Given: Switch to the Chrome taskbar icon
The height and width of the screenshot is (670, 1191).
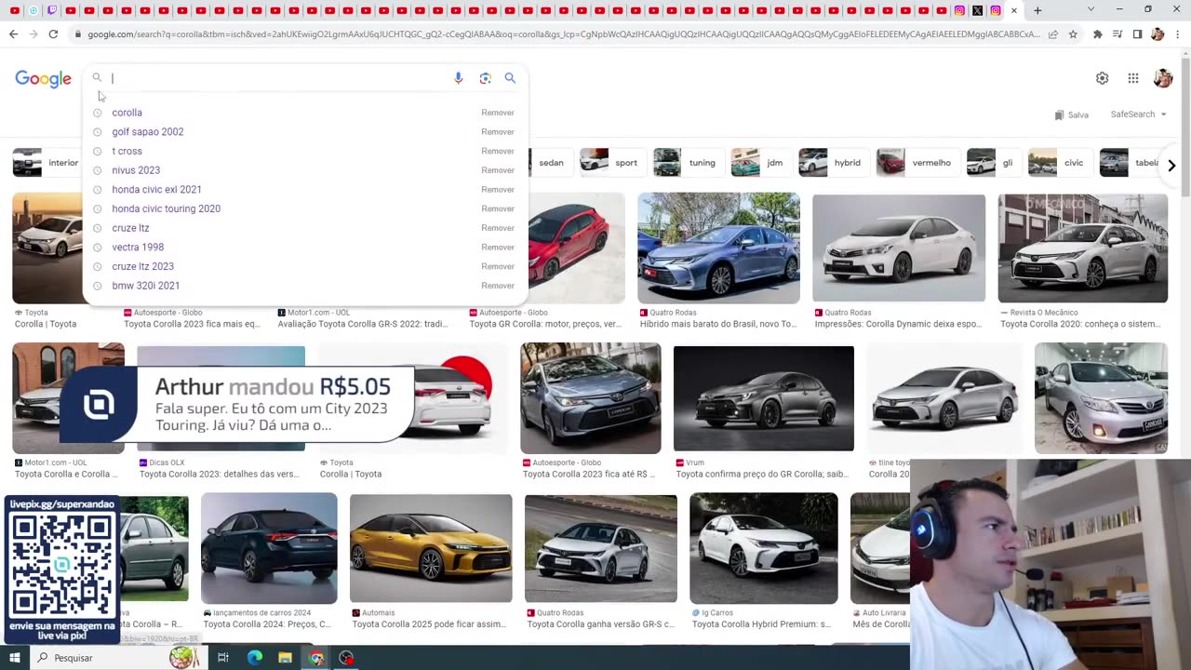Looking at the screenshot, I should pyautogui.click(x=316, y=658).
